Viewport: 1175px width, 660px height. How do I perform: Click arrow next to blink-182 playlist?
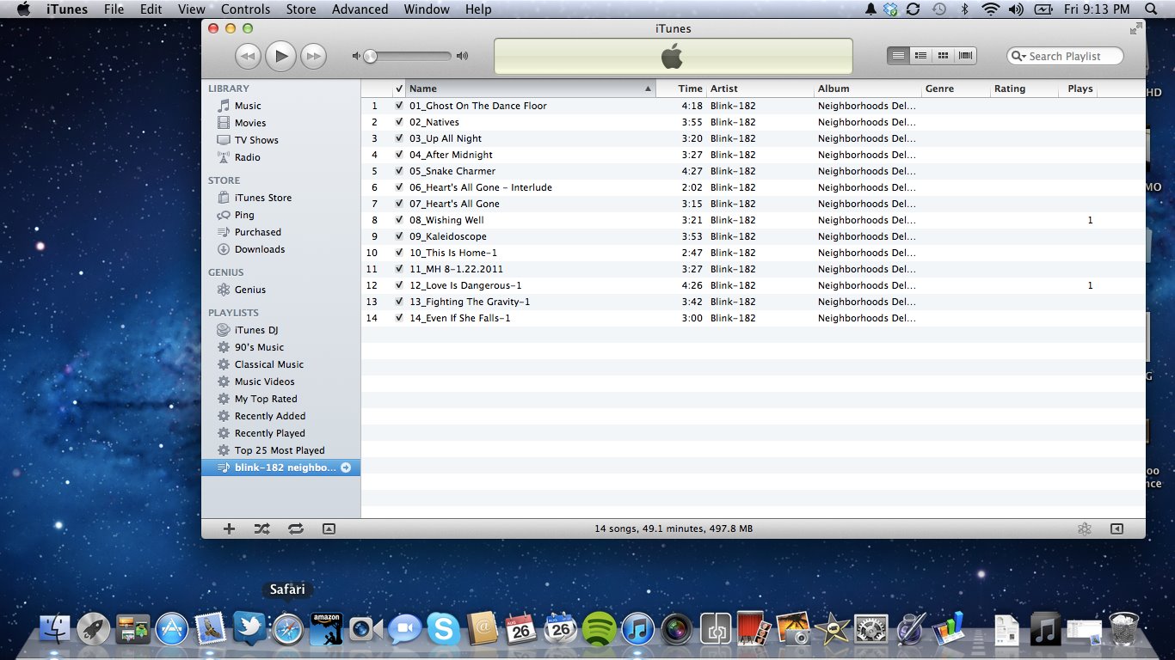[346, 467]
